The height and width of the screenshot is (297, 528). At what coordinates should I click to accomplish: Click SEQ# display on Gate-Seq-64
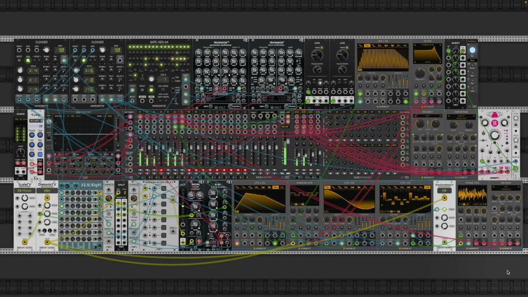(163, 79)
